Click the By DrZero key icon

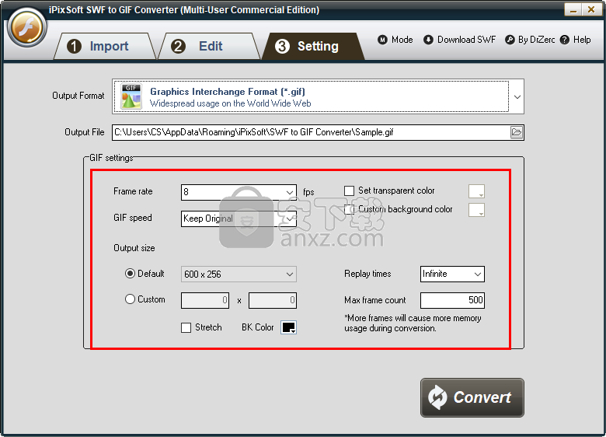pos(510,40)
